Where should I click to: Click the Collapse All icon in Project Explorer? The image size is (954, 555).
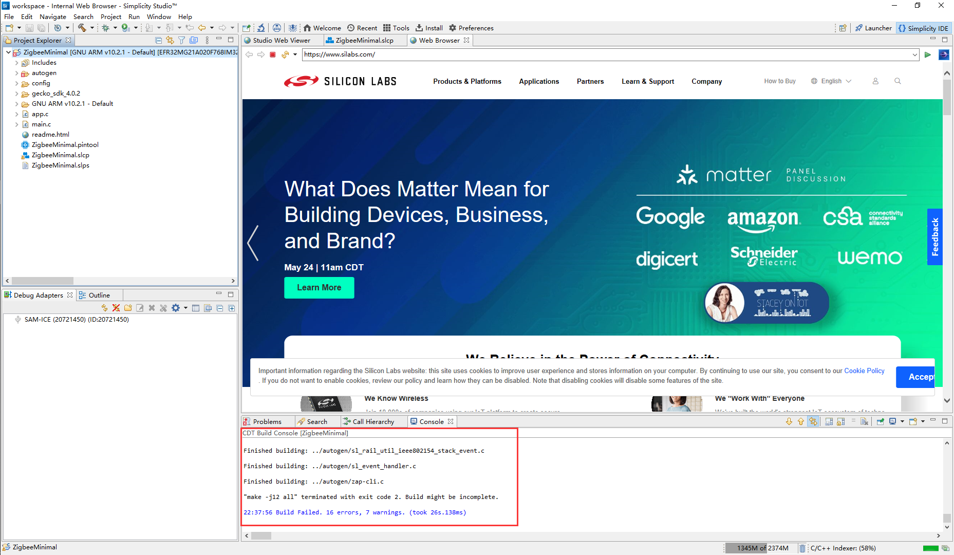click(x=158, y=40)
